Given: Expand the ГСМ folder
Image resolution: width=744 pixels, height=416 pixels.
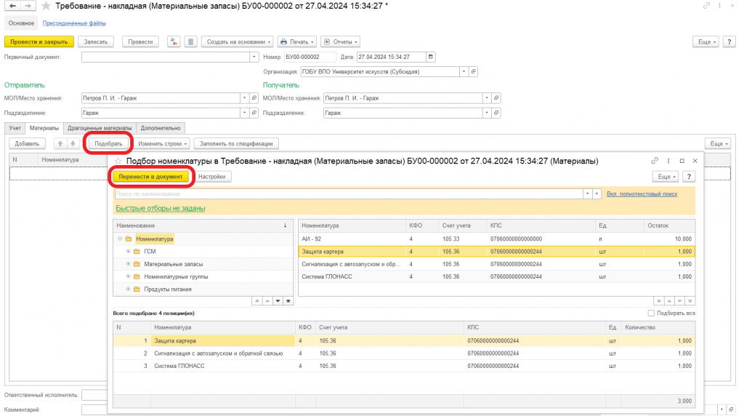Looking at the screenshot, I should click(128, 251).
